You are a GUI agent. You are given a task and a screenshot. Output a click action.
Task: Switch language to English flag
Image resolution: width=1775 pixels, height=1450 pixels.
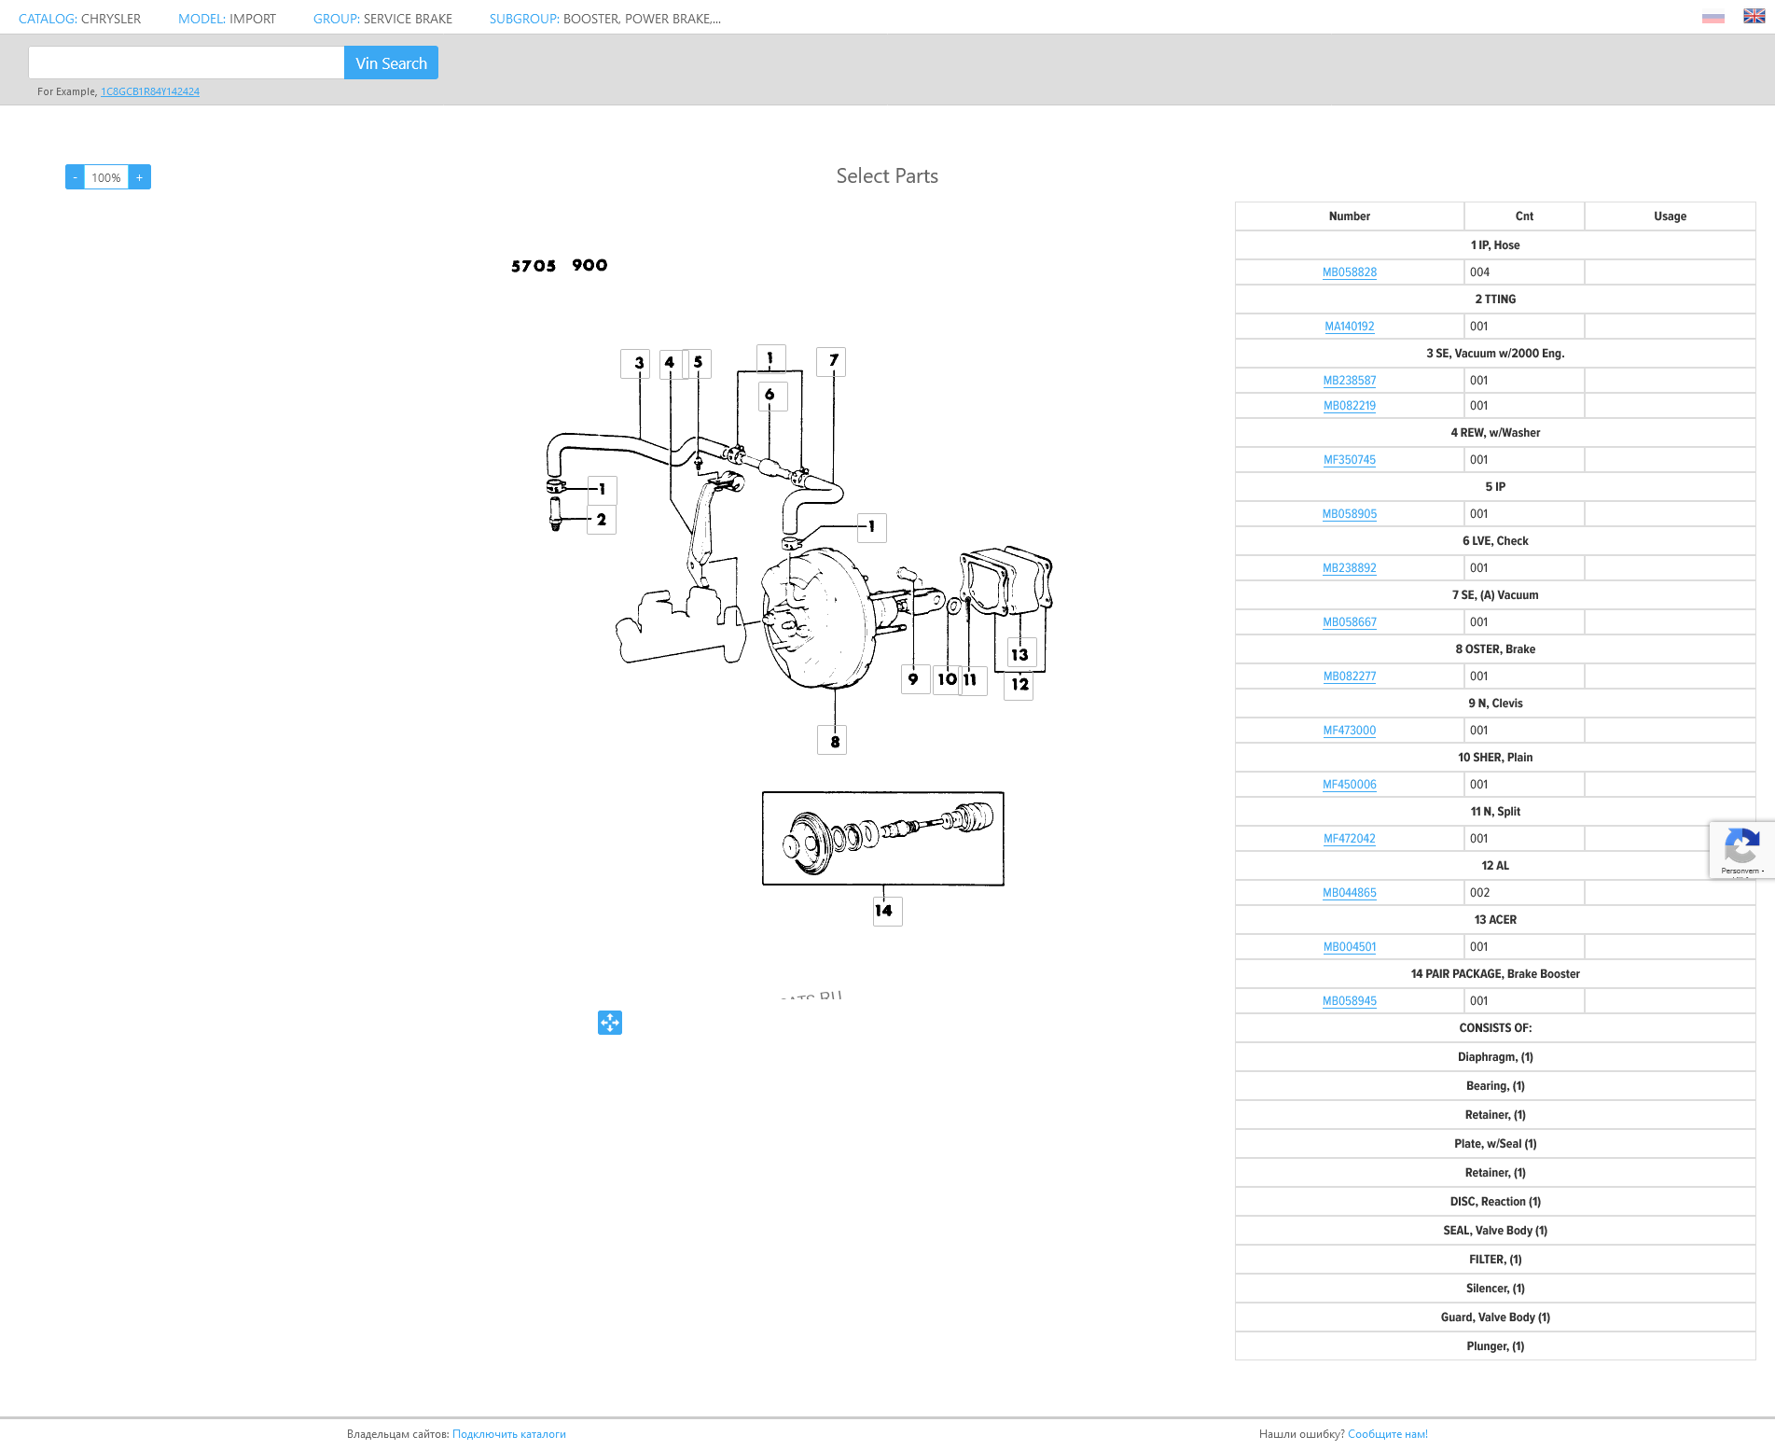tap(1754, 16)
